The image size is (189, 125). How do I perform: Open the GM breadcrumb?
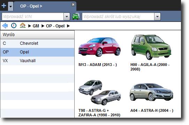coord(36,26)
